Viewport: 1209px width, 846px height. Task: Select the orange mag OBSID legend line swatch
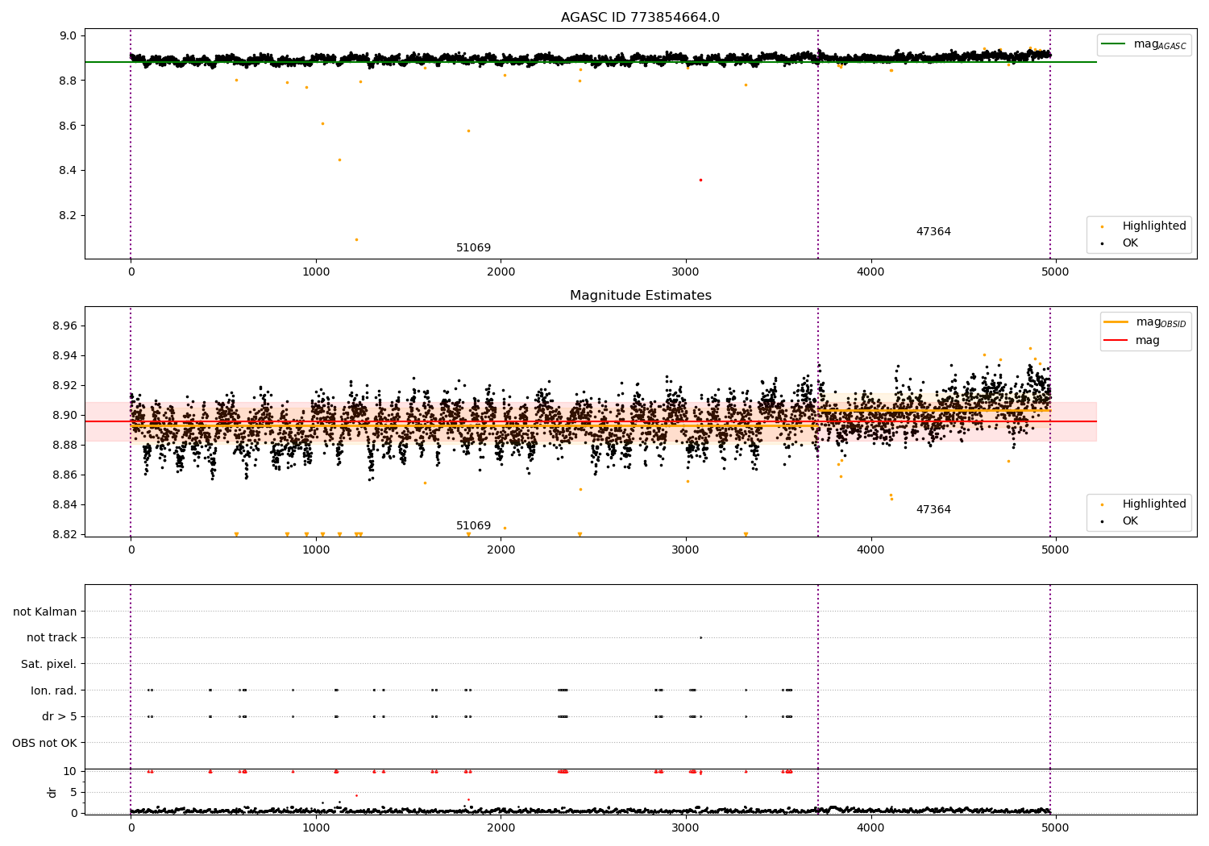coord(1116,322)
